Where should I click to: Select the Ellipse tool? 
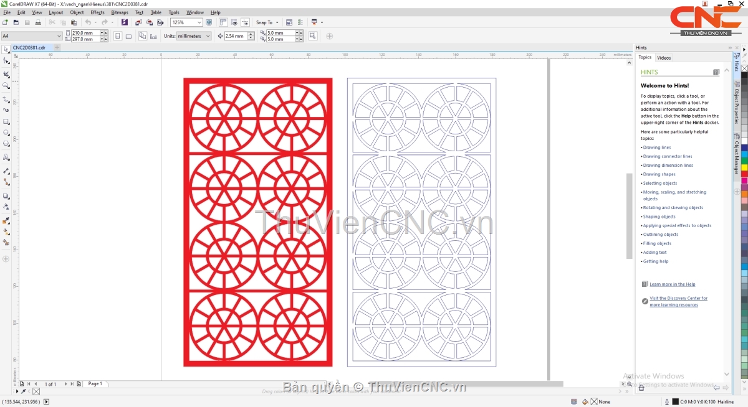pos(6,133)
